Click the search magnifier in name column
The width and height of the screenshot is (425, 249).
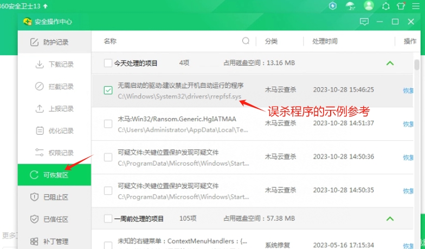246,41
